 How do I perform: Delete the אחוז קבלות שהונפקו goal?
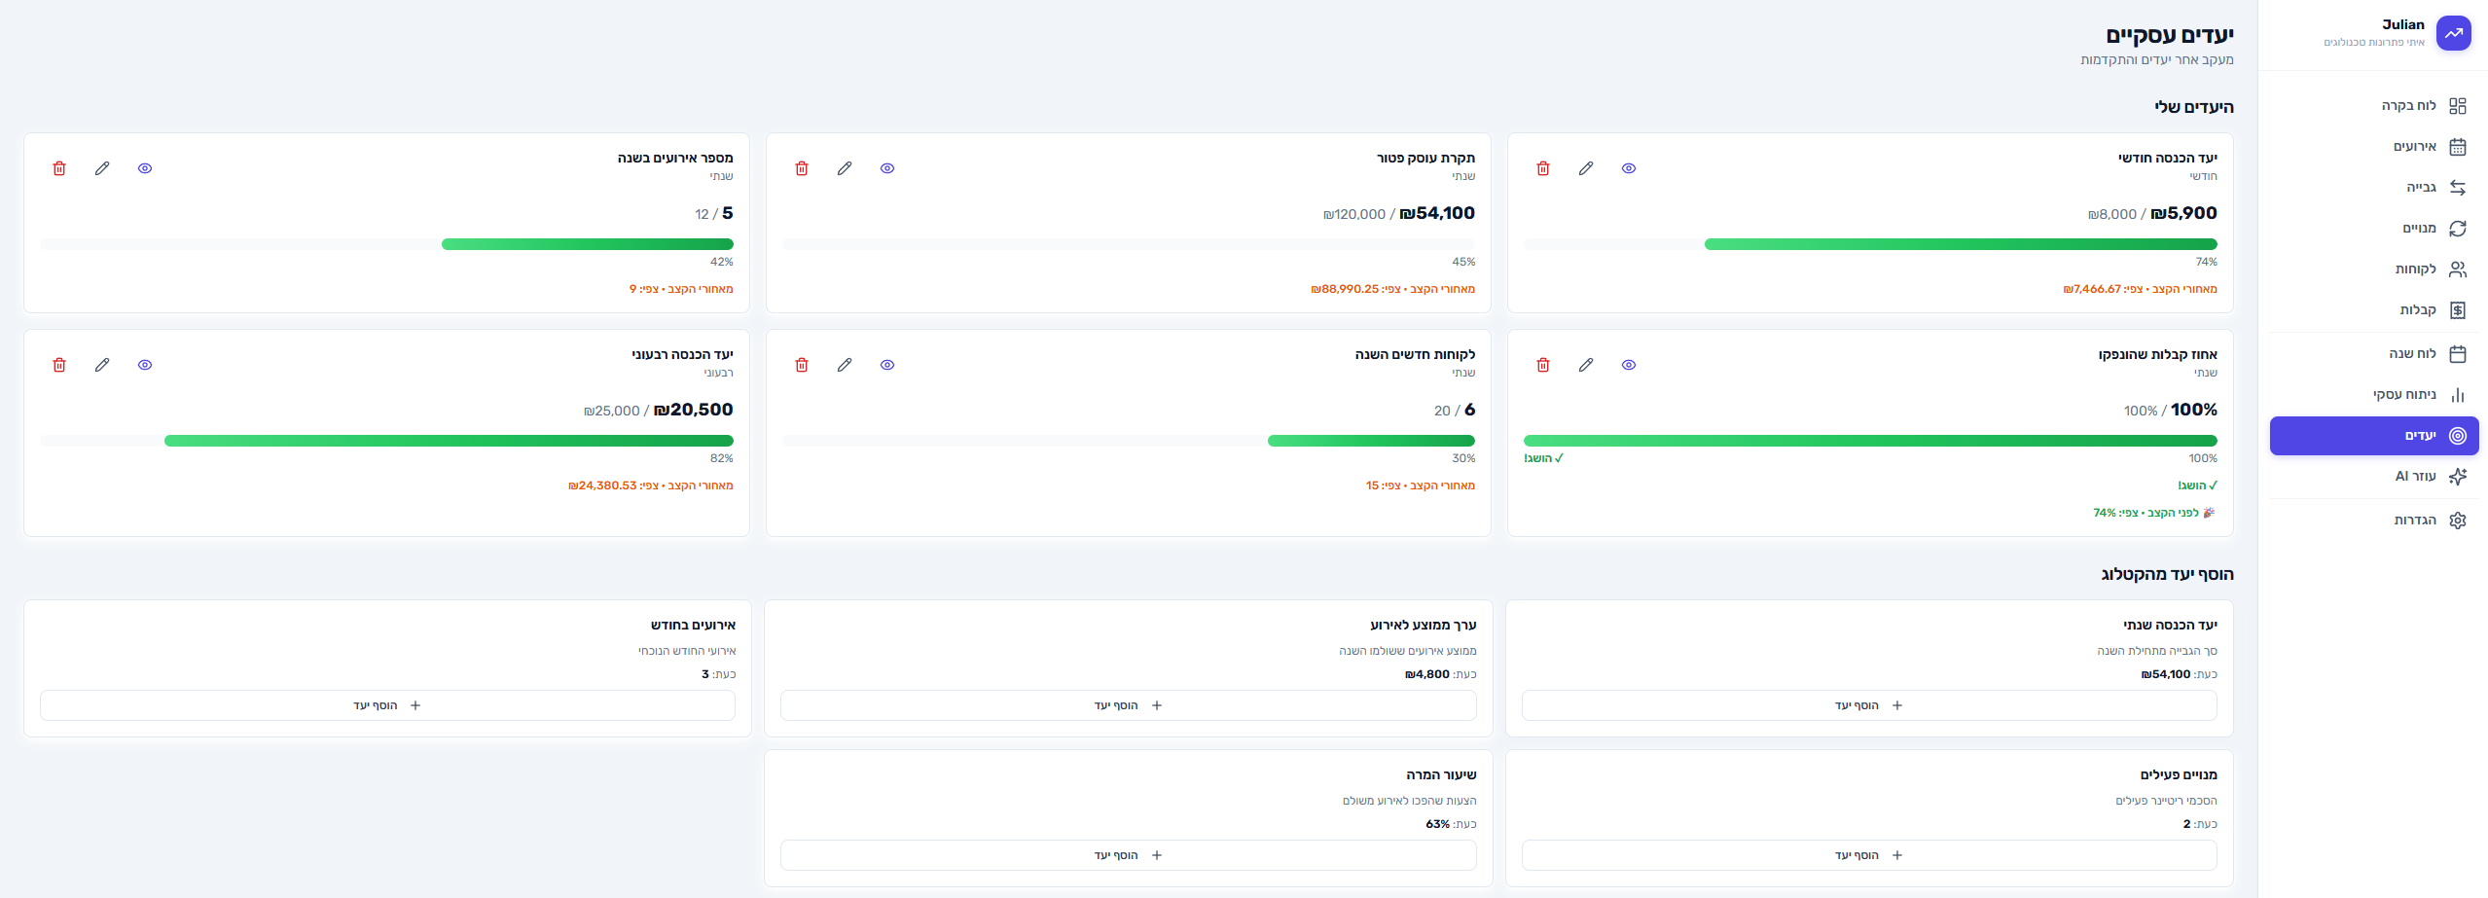1543,365
